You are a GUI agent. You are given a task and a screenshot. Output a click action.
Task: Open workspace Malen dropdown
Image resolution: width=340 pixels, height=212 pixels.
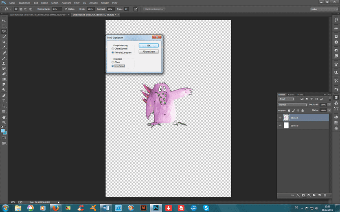(x=324, y=9)
